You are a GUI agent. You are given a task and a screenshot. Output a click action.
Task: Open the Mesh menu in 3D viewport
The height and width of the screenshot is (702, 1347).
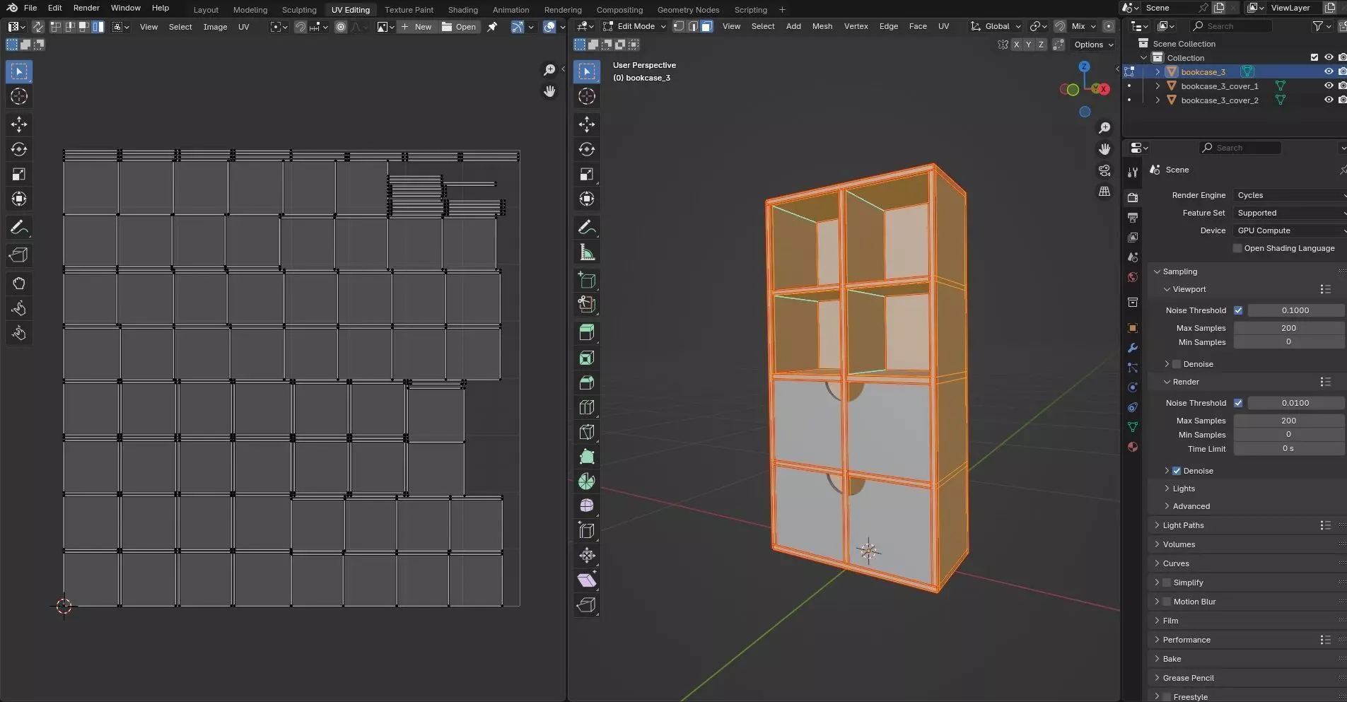(822, 26)
